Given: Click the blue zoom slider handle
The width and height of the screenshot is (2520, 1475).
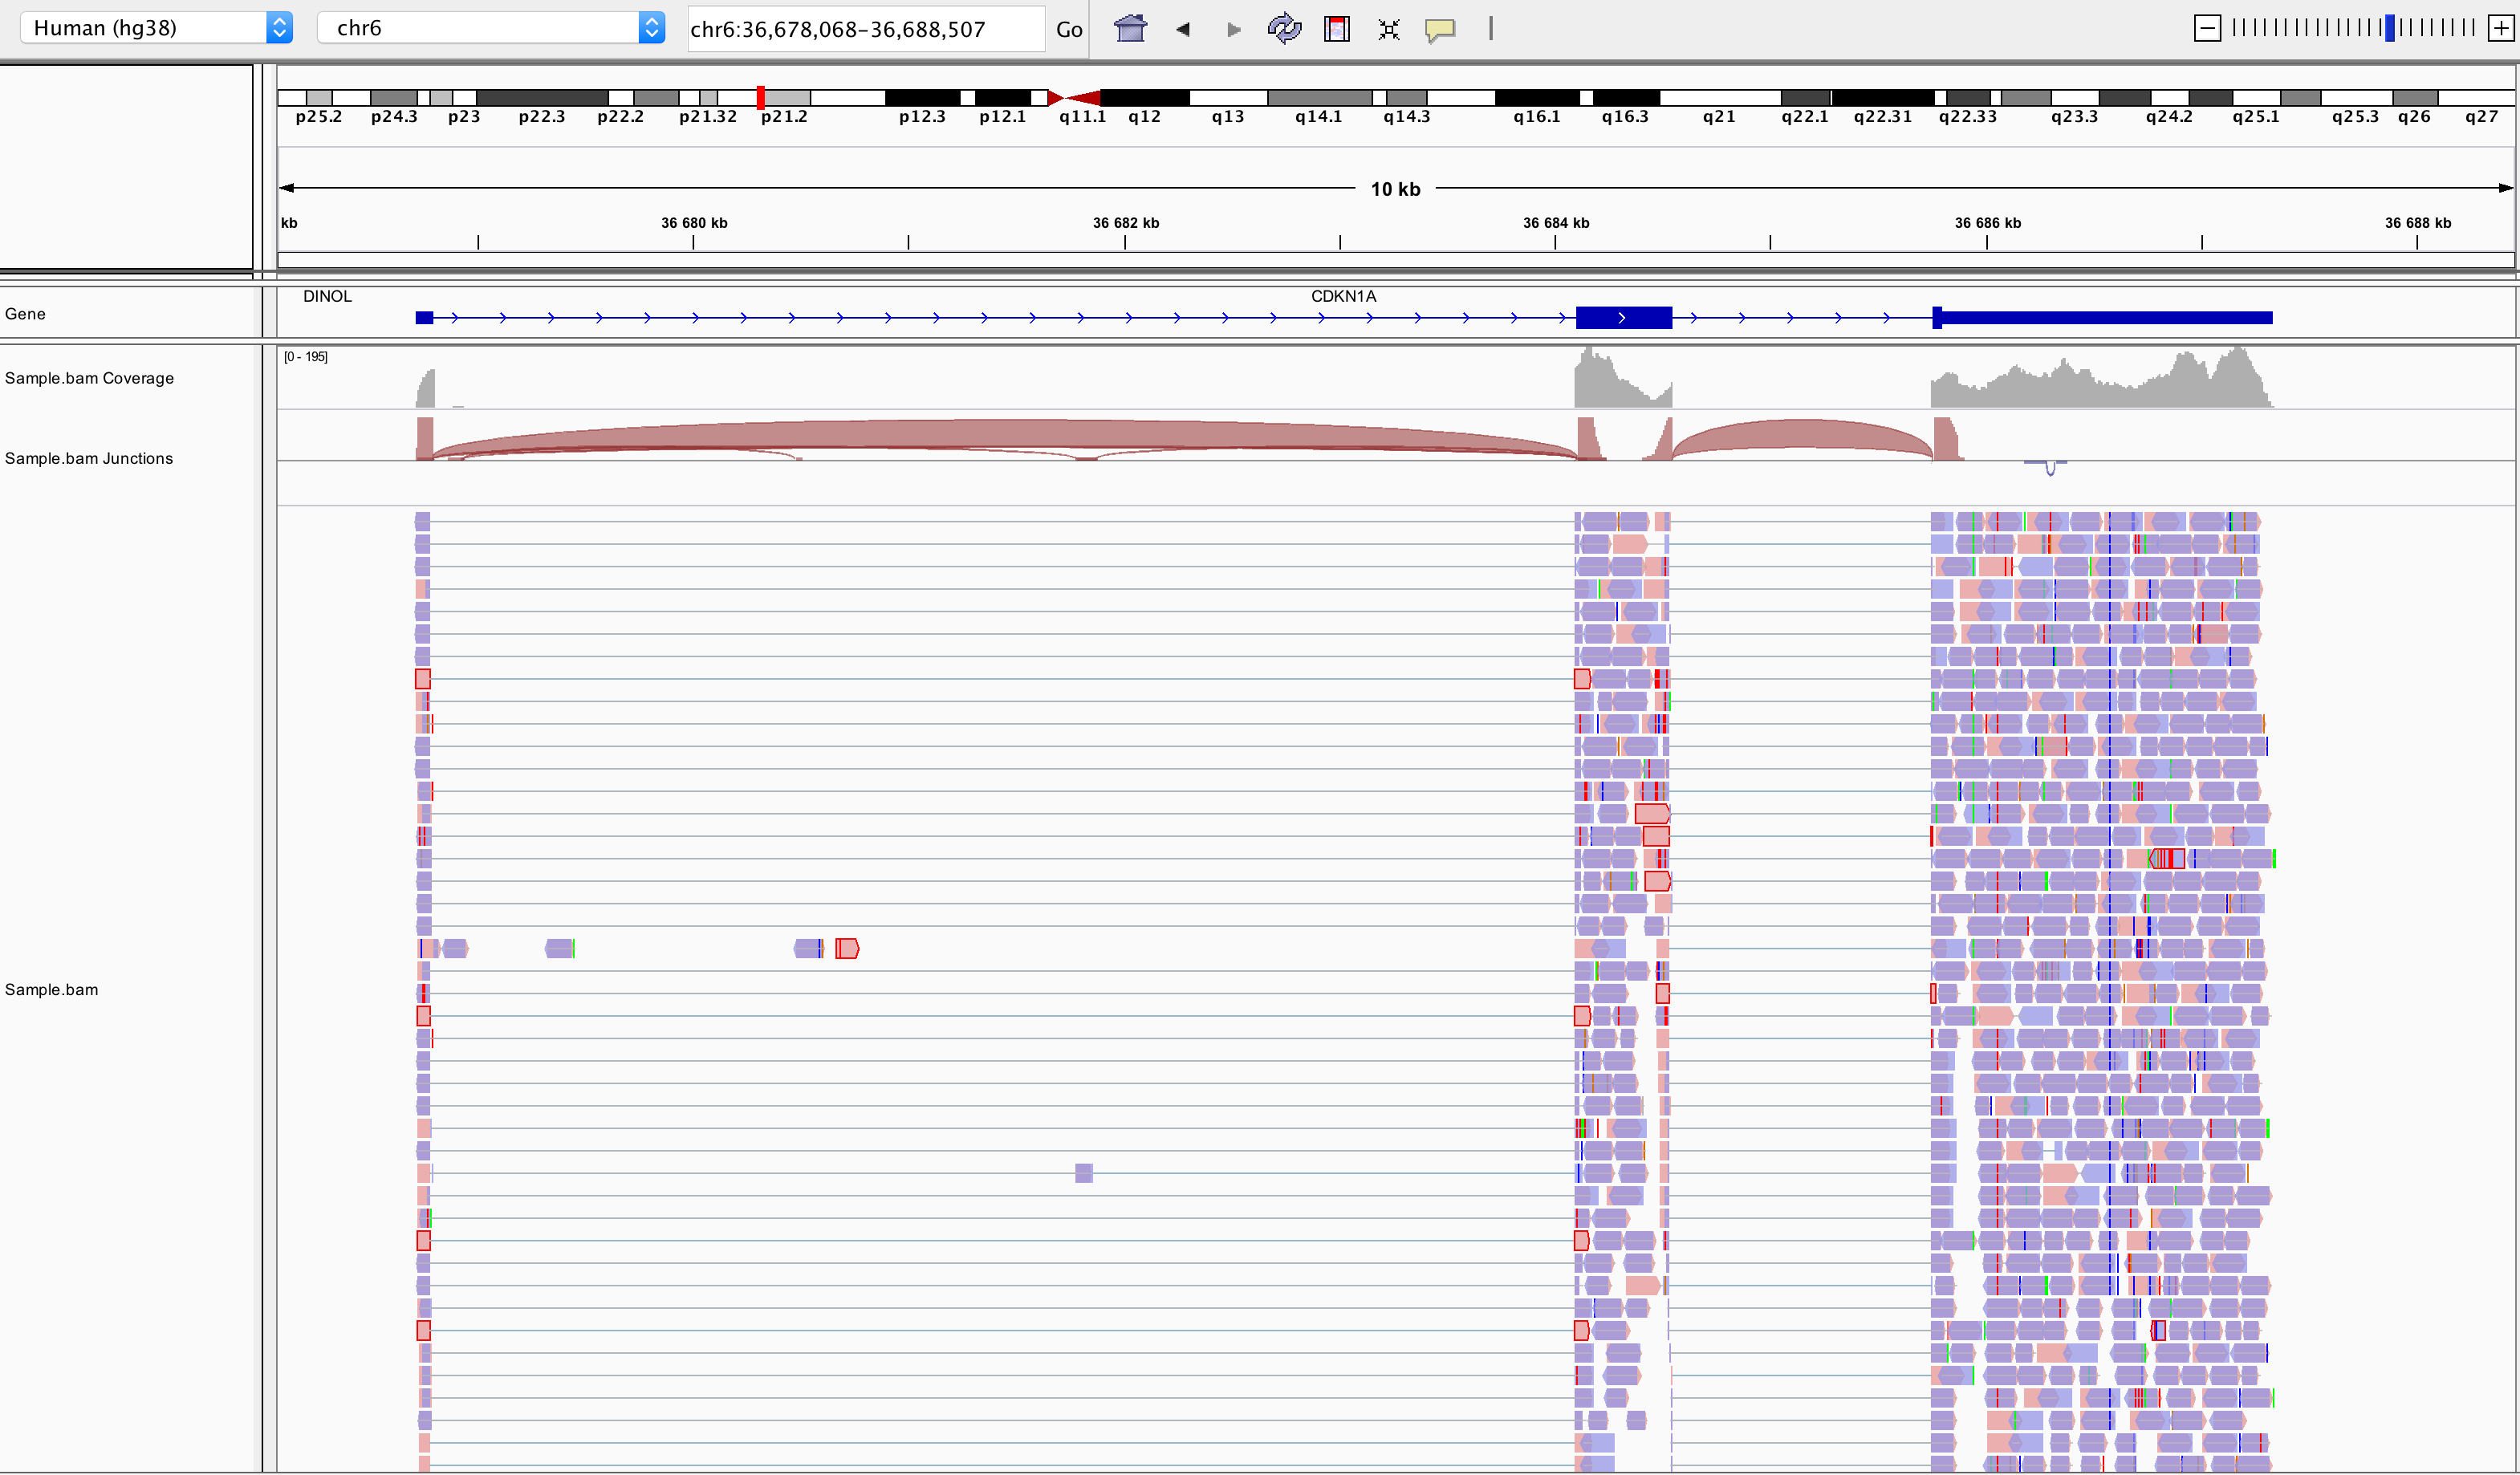Looking at the screenshot, I should point(2389,28).
